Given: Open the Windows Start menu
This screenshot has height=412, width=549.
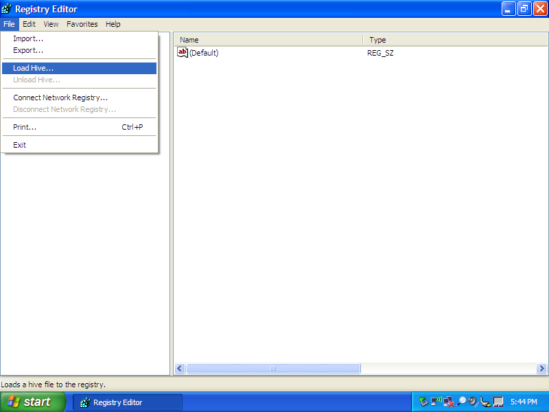Looking at the screenshot, I should (x=33, y=402).
